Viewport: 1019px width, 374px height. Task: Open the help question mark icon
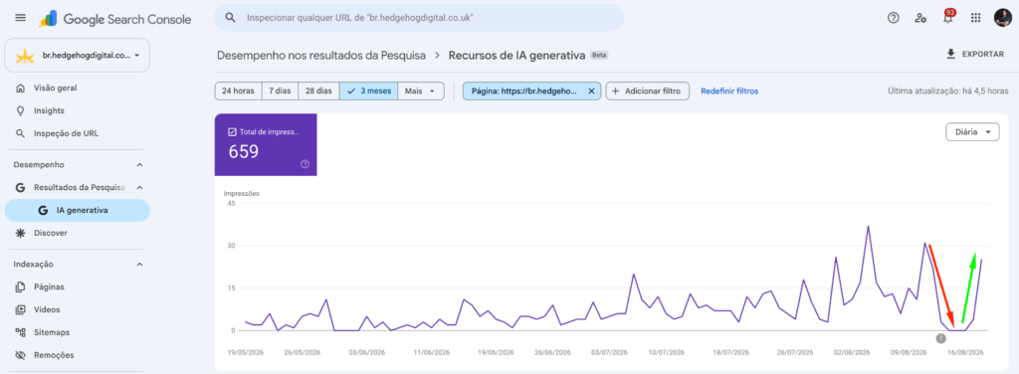pyautogui.click(x=893, y=18)
